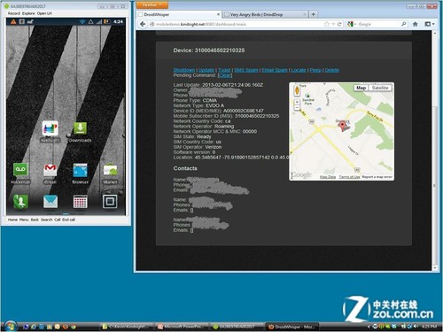This screenshot has height=332, width=443.
Task: Switch to Very Angry Birds DroidDrop tab
Action: point(265,14)
